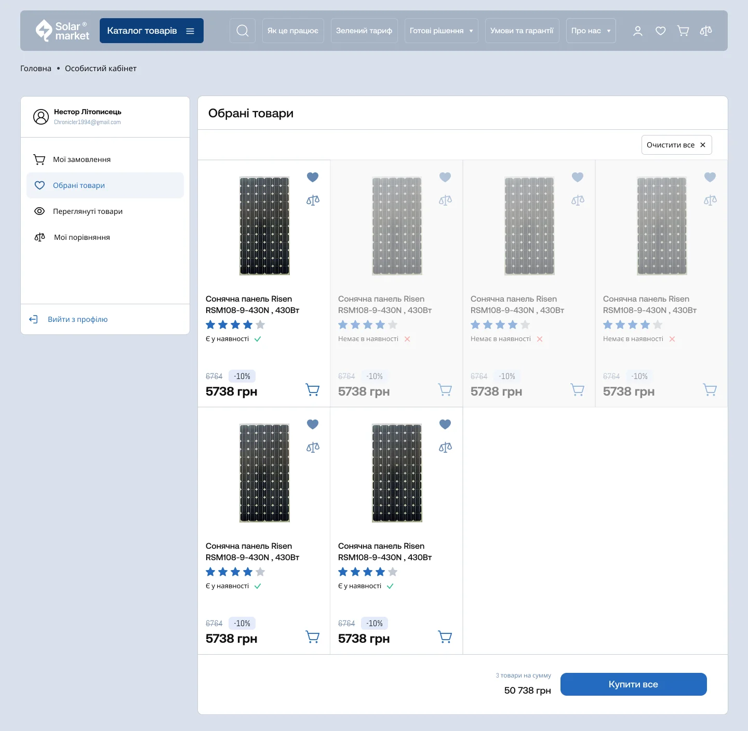Screen dimensions: 748x731
Task: Click second bottom-row solar panel image
Action: coord(397,473)
